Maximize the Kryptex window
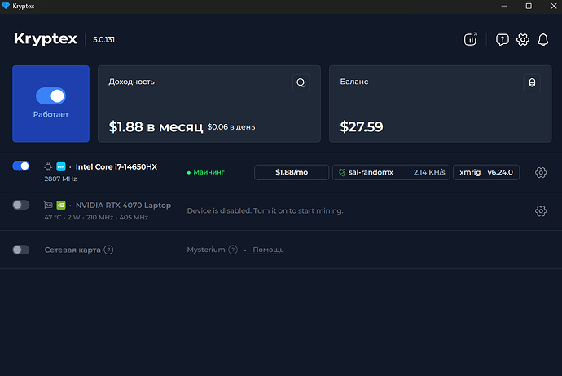The height and width of the screenshot is (376, 562). pos(529,6)
